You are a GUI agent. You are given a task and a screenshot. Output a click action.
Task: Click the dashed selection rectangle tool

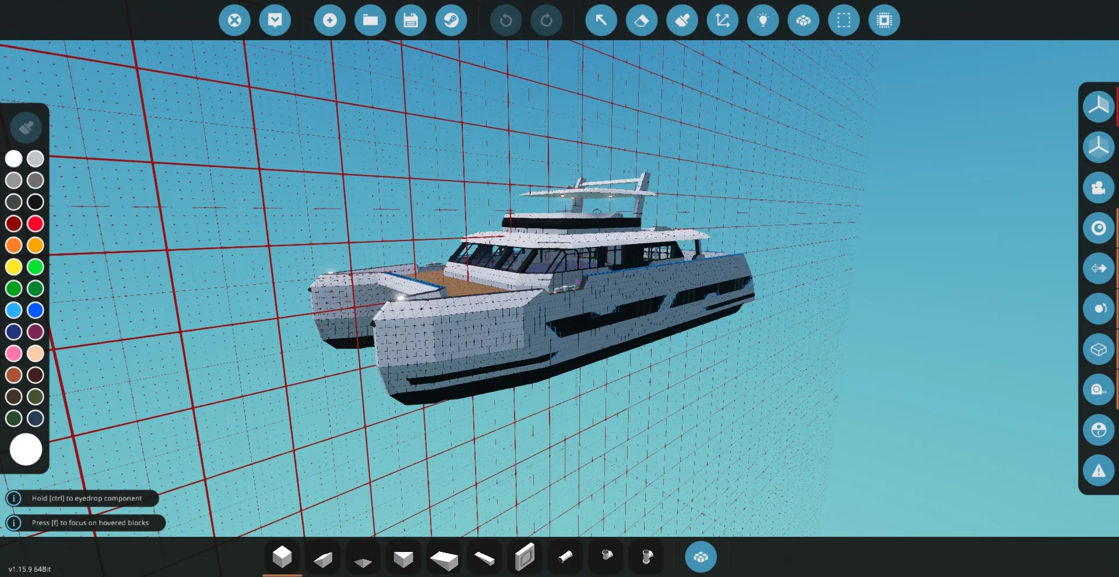(843, 20)
